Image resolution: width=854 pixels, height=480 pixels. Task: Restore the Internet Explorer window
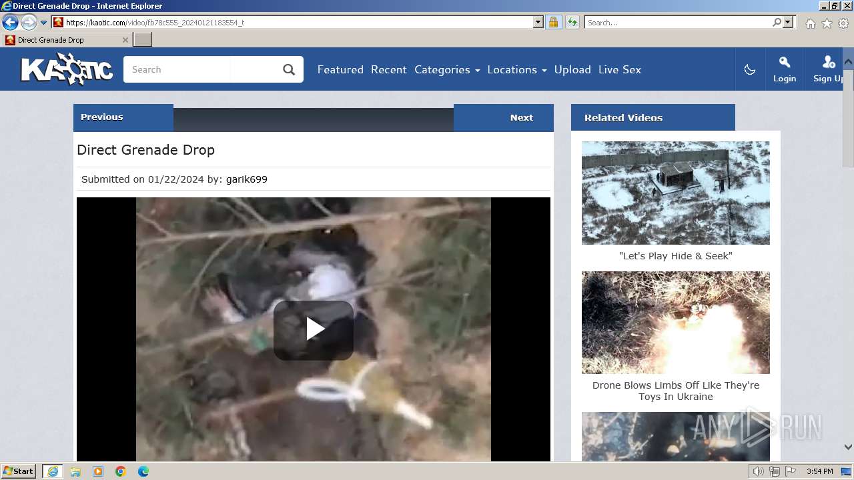click(x=834, y=6)
